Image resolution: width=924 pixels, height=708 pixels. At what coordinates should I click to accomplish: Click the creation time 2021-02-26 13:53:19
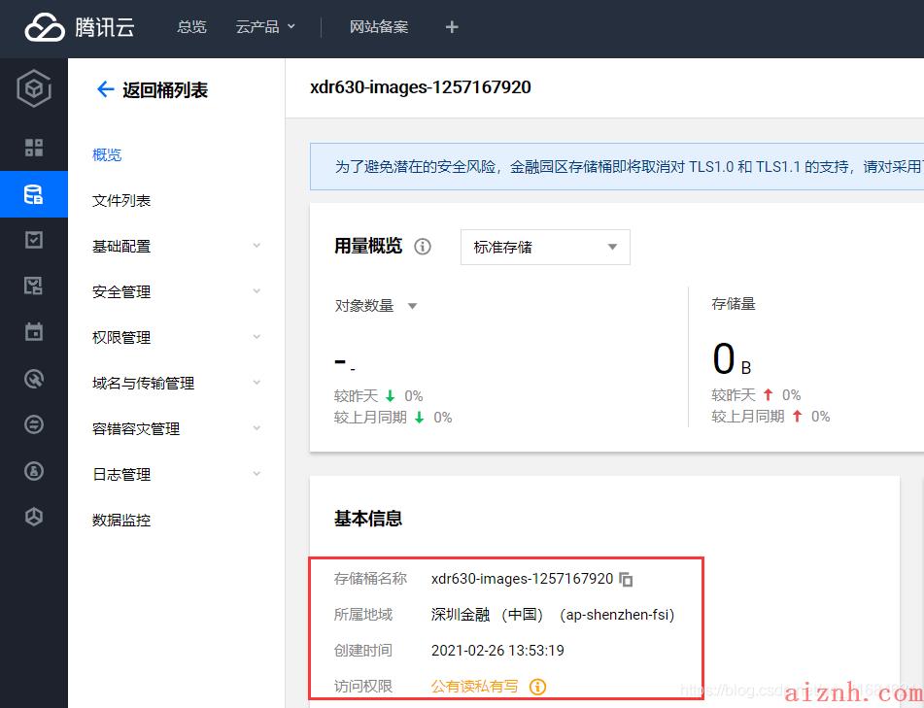point(497,651)
